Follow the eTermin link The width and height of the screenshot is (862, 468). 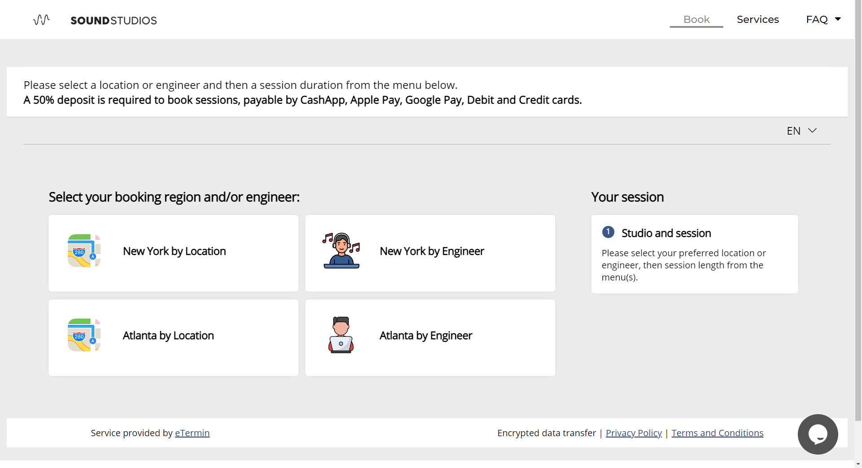192,433
